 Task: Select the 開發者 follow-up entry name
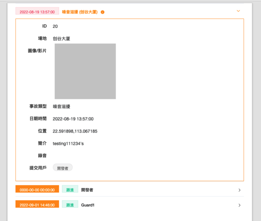click(x=87, y=190)
